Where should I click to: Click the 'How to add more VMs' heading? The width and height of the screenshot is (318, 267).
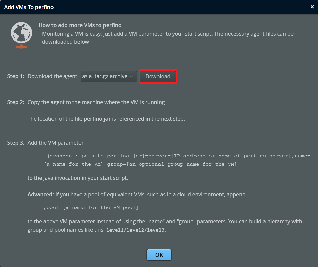[80, 25]
